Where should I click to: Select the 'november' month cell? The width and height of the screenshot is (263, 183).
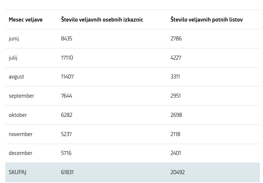(x=21, y=134)
